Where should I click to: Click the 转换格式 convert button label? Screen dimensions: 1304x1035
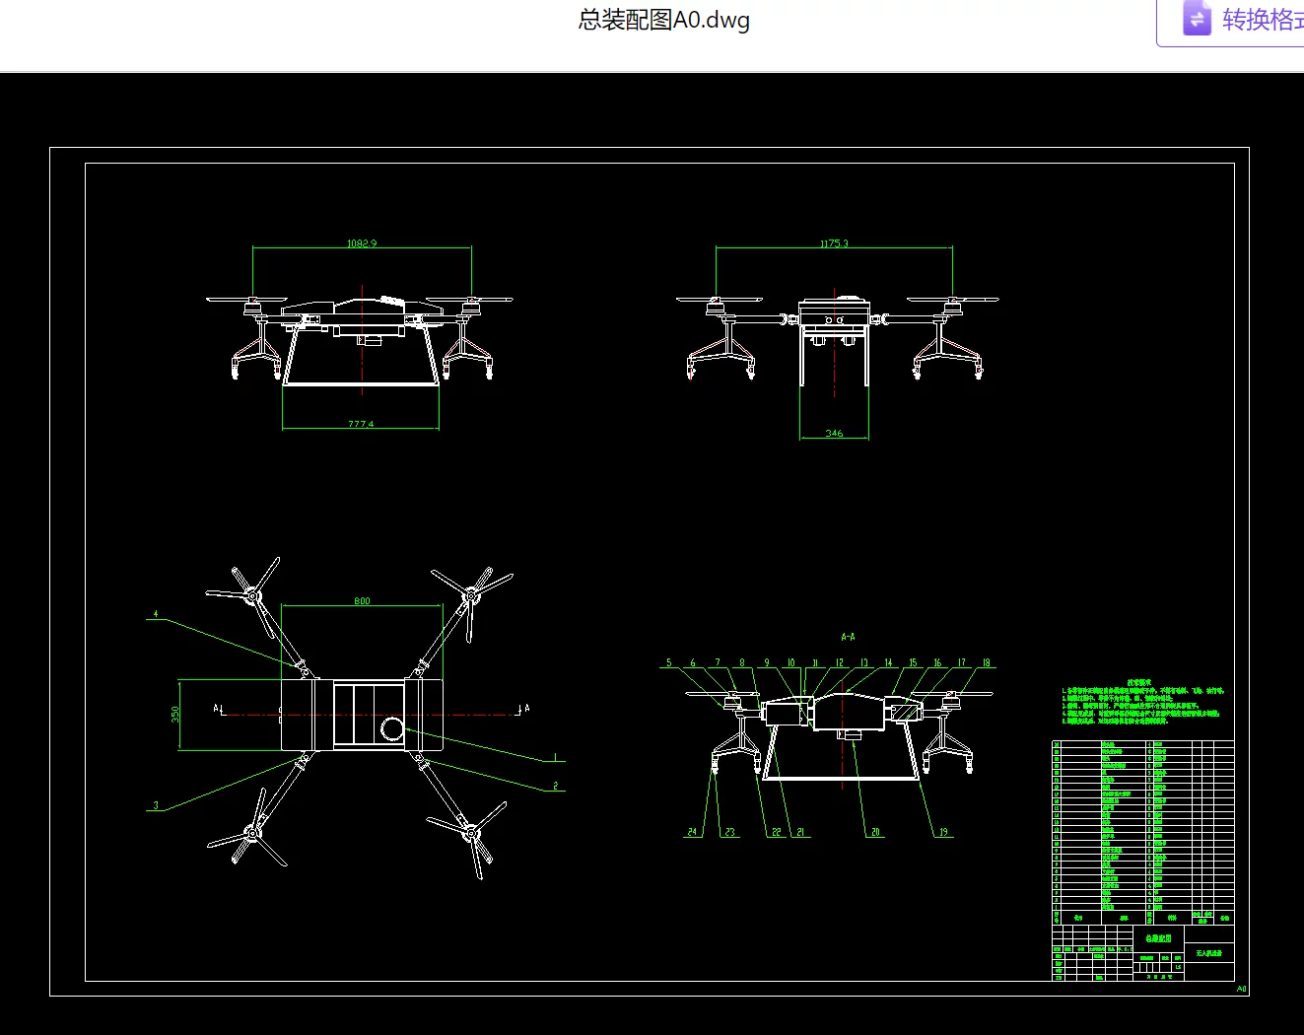pos(1263,20)
